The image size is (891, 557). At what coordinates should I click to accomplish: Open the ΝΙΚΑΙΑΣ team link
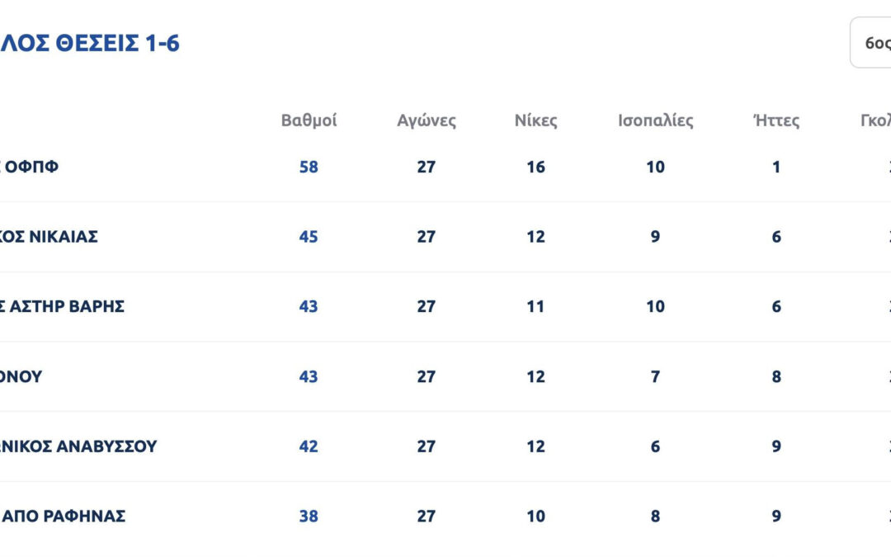(x=49, y=237)
